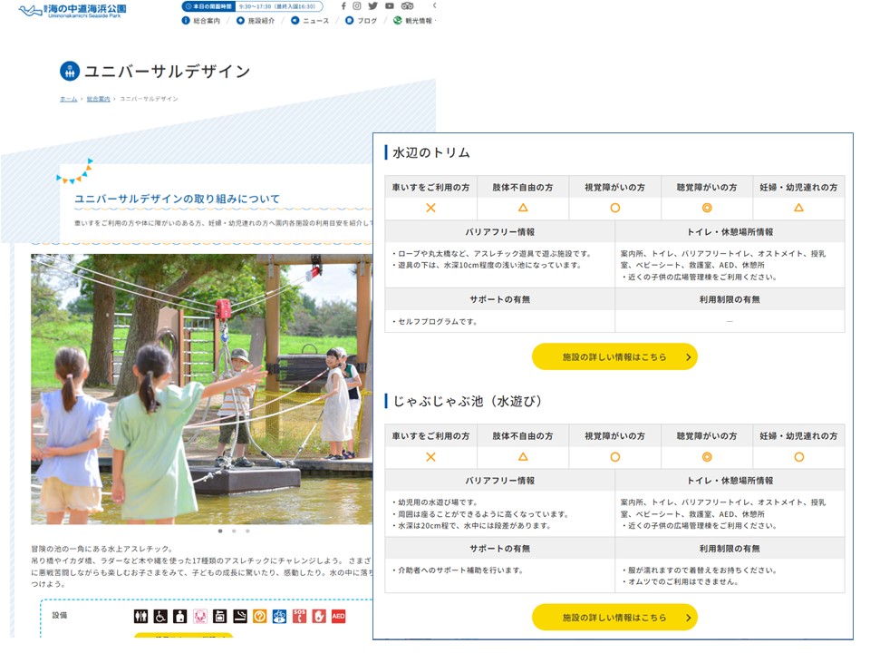The image size is (870, 653).
Task: Click the 設備 label in facilities box
Action: tap(60, 615)
